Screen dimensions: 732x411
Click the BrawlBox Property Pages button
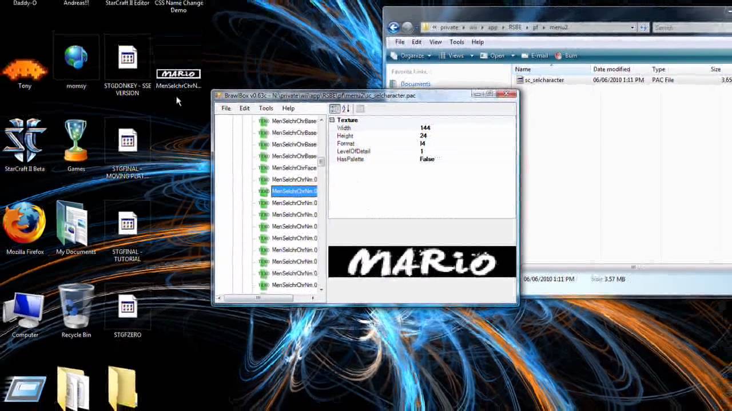point(360,108)
